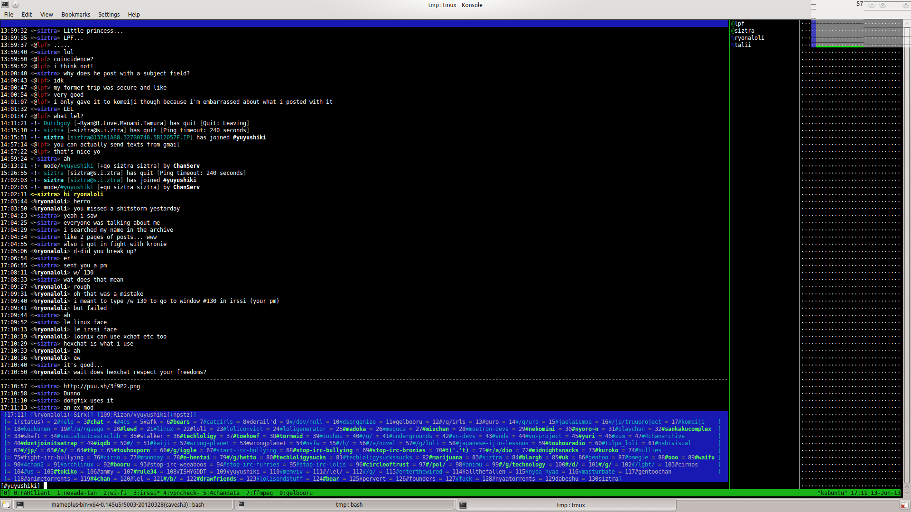Click tmux window 7:ffmpeg in the status bar
Screen dimensions: 911x512
pyautogui.click(x=260, y=493)
